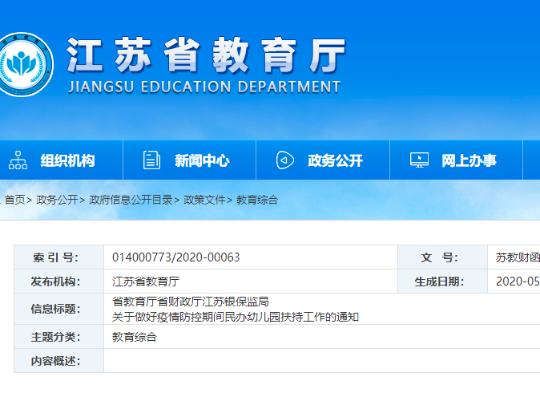Open the 网上办事 navigation menu

click(469, 160)
